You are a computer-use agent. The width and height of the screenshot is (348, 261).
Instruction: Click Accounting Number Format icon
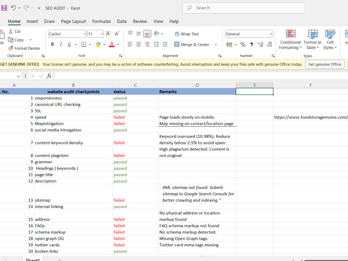(x=229, y=45)
